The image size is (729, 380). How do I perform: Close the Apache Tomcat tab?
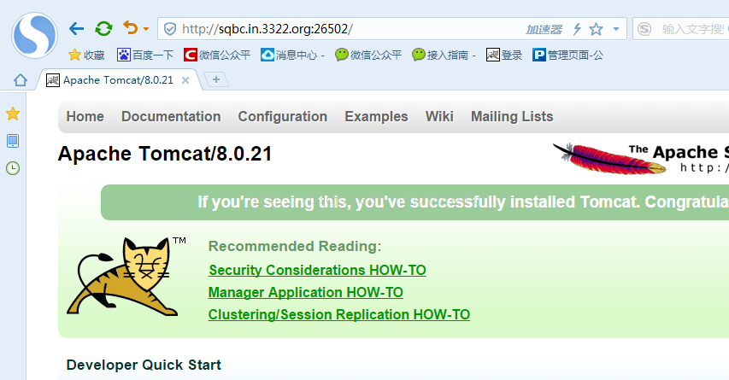[x=185, y=80]
